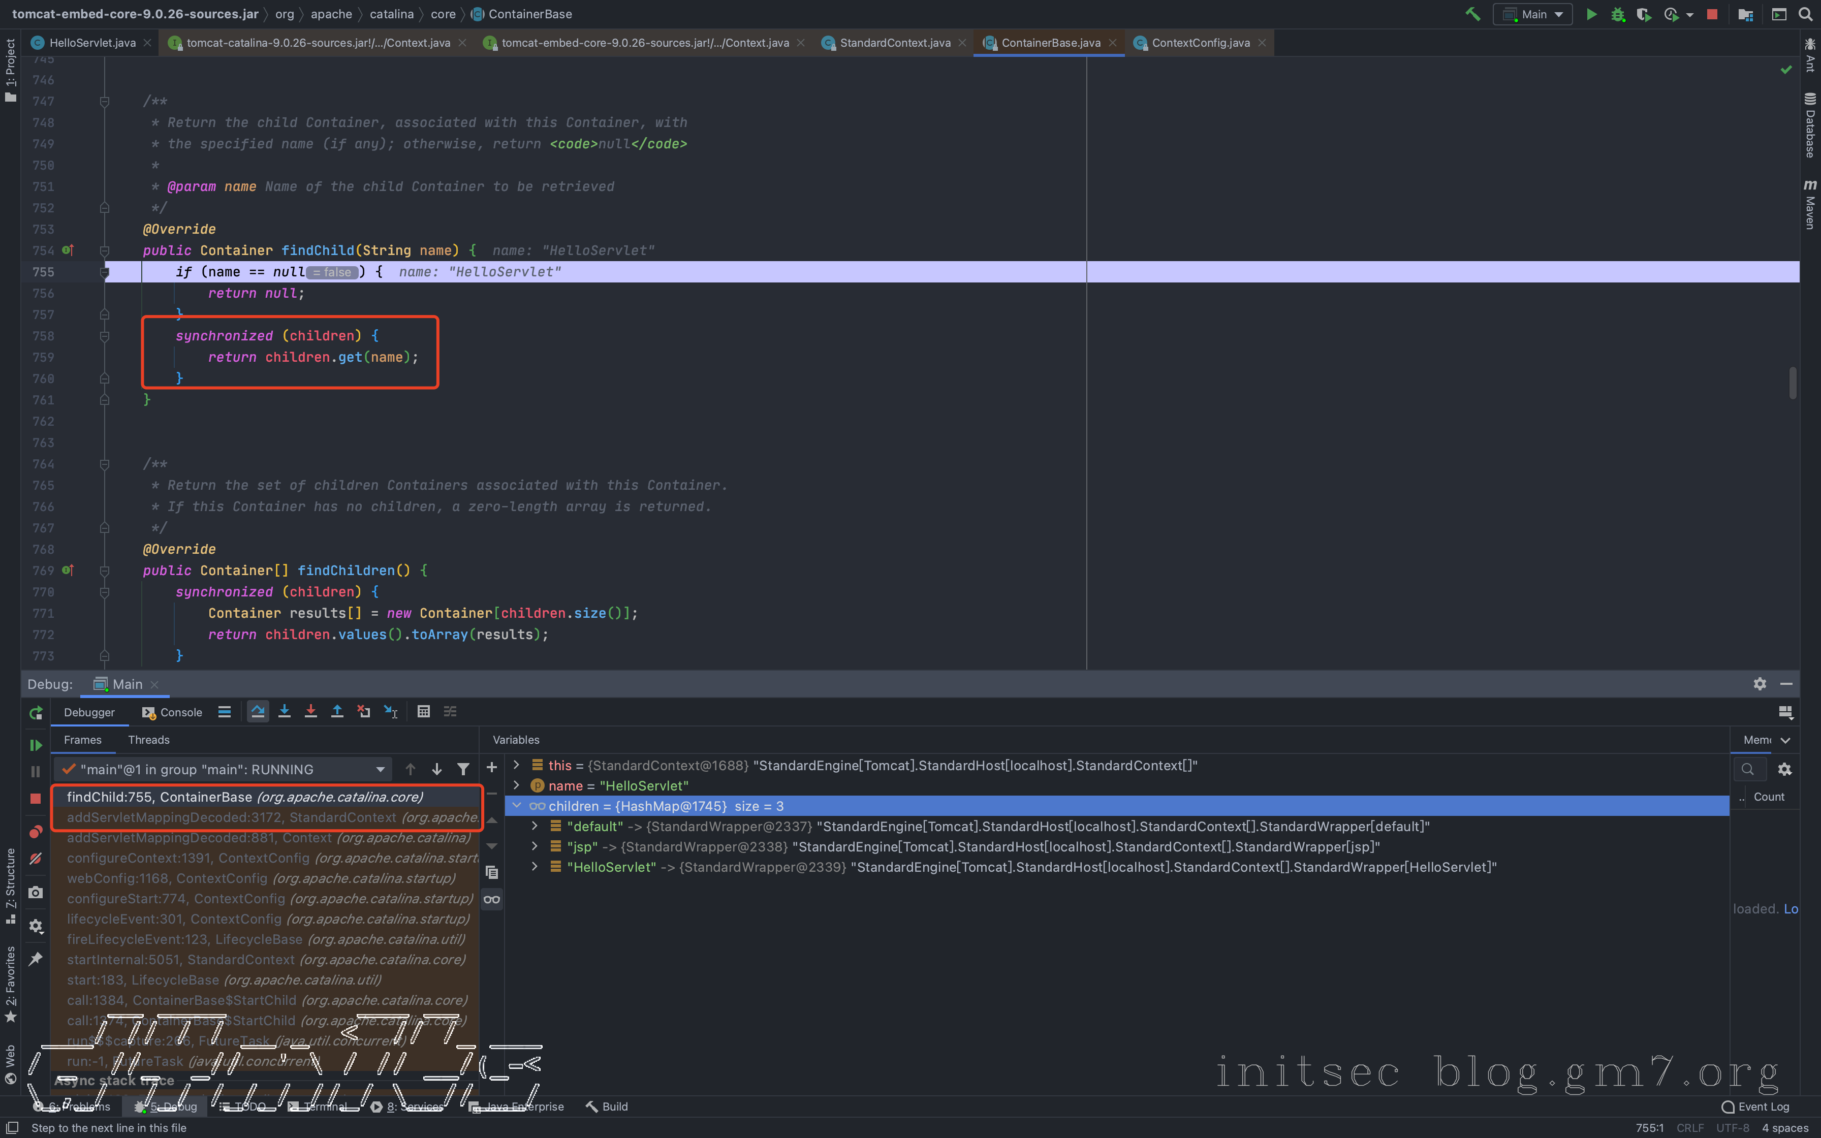This screenshot has height=1138, width=1821.
Task: Click View Breakpoints red circles icon
Action: (x=36, y=831)
